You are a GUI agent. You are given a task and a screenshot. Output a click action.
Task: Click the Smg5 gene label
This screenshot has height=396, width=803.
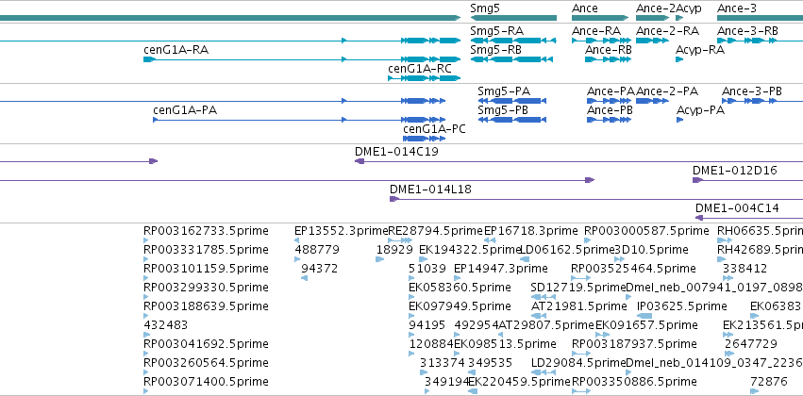(x=484, y=8)
